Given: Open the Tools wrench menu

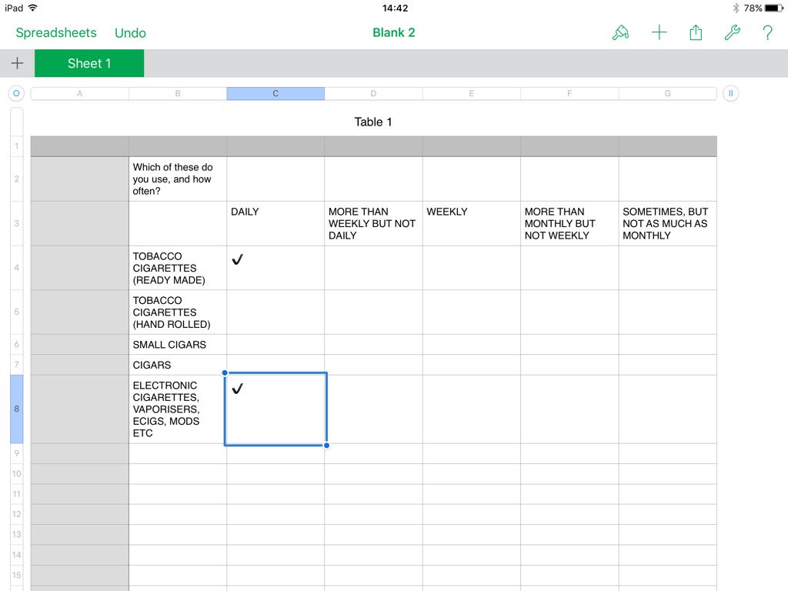Looking at the screenshot, I should [x=733, y=32].
